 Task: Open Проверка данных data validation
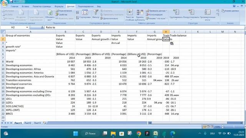[x=156, y=11]
